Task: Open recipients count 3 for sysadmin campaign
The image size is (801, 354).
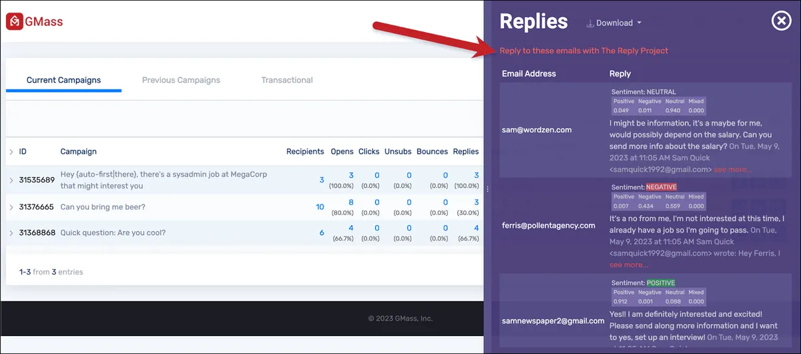Action: click(322, 180)
